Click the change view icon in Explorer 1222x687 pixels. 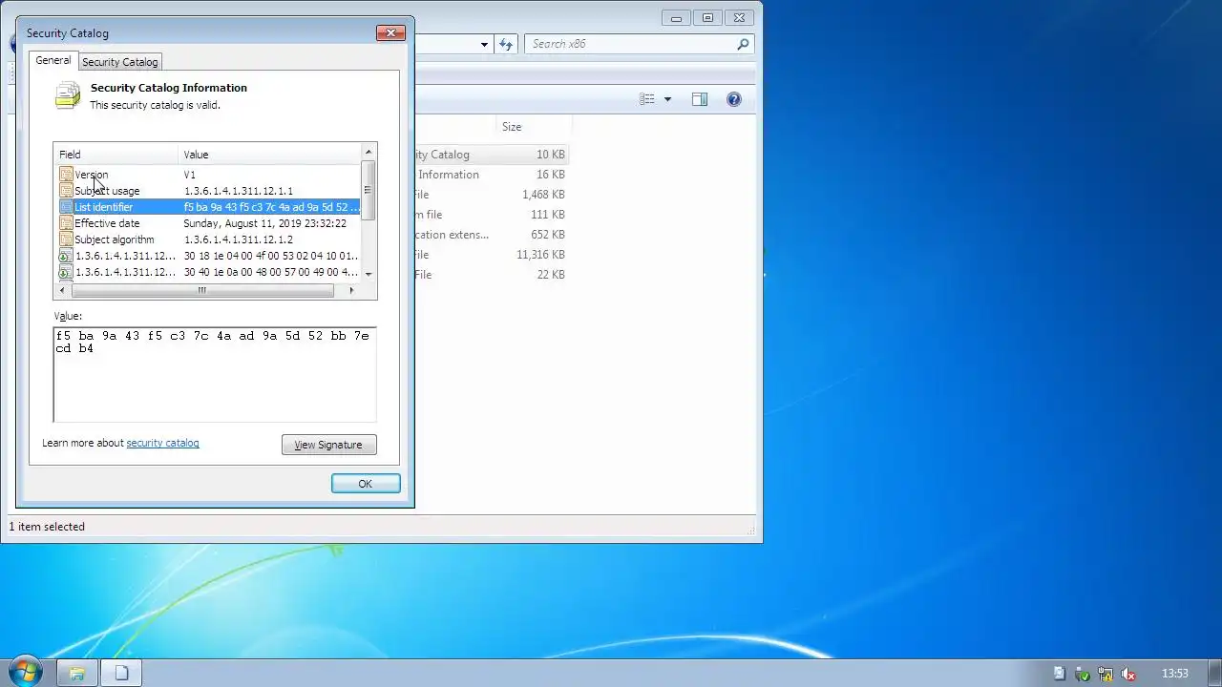click(x=647, y=99)
